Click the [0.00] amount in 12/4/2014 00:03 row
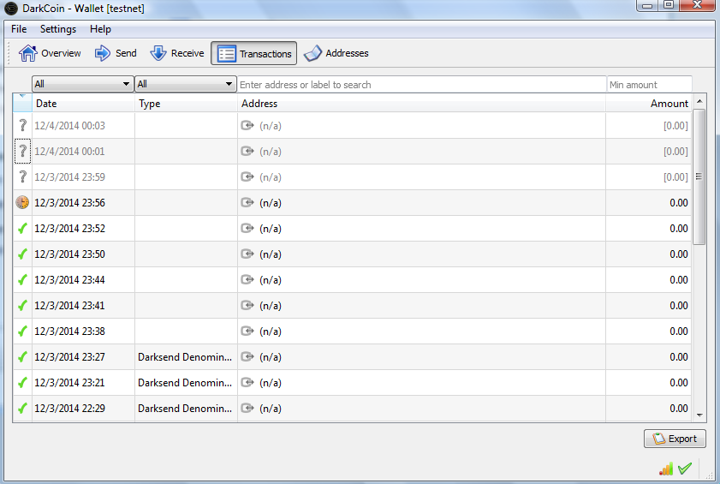The width and height of the screenshot is (720, 484). (675, 125)
